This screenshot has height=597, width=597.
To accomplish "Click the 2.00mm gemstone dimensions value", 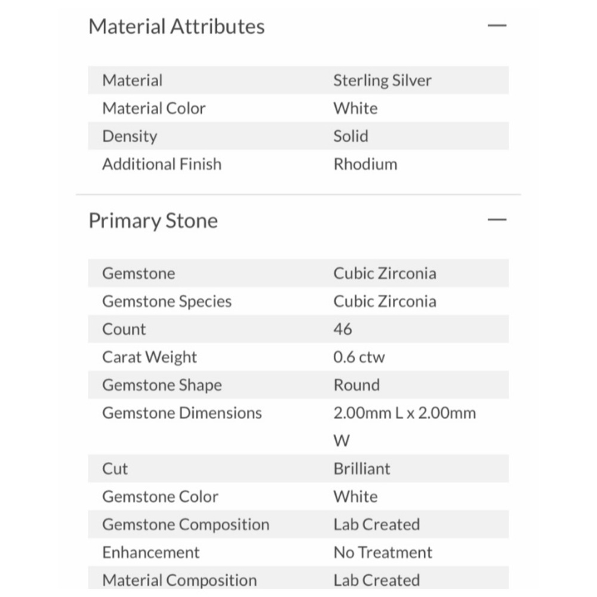I will [404, 427].
